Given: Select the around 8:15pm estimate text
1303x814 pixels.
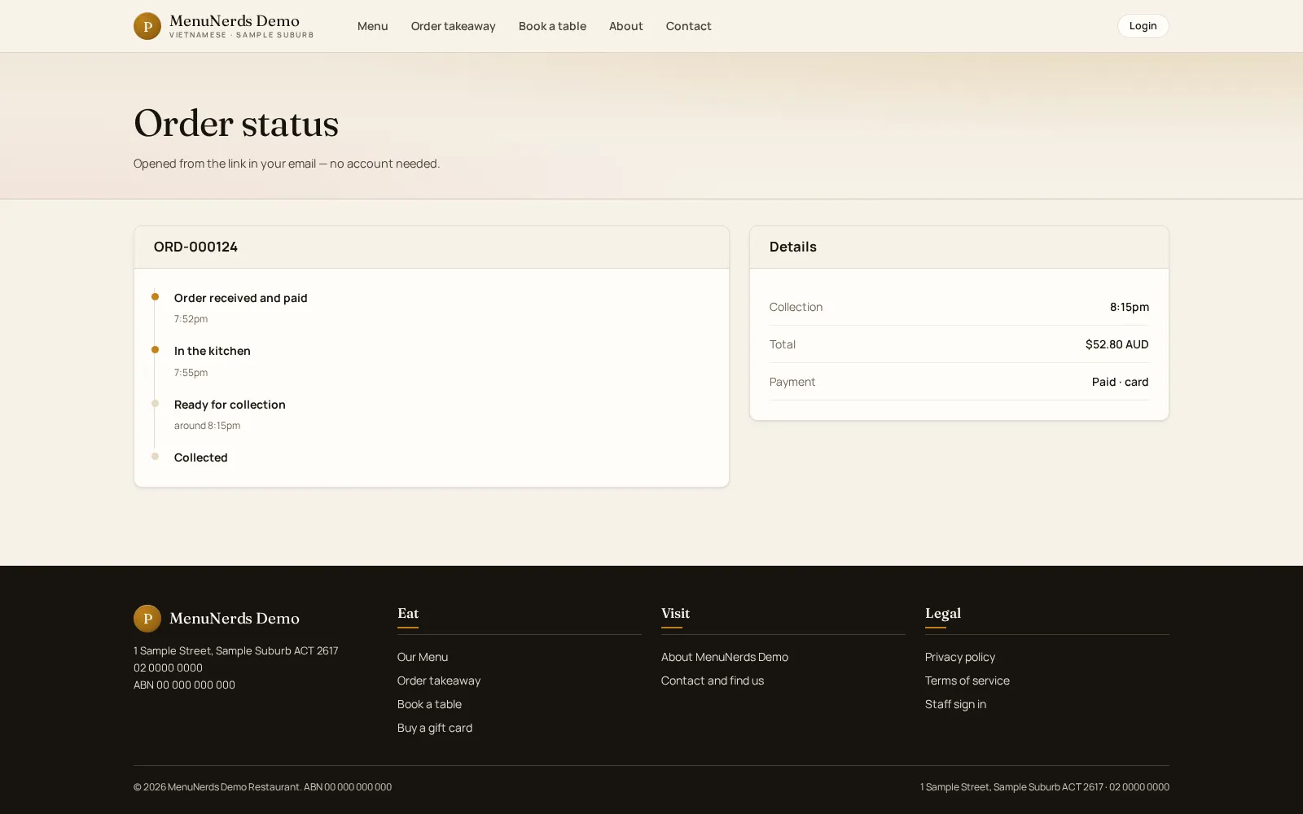Looking at the screenshot, I should [x=207, y=426].
